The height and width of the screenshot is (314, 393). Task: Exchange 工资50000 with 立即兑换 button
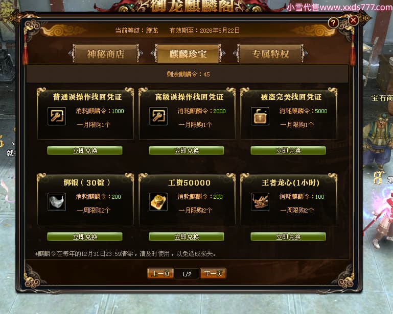coord(187,237)
